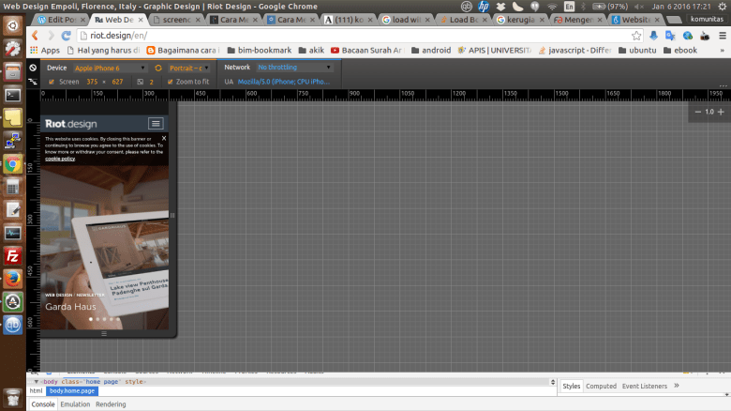Screen dimensions: 731x411
Task: Click the rotate orientation icon in device toolbar
Action: coord(159,68)
